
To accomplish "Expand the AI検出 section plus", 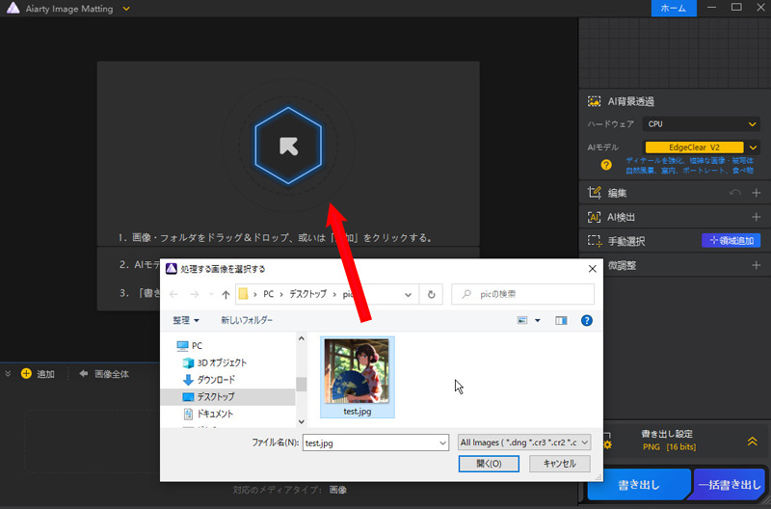I will 757,217.
